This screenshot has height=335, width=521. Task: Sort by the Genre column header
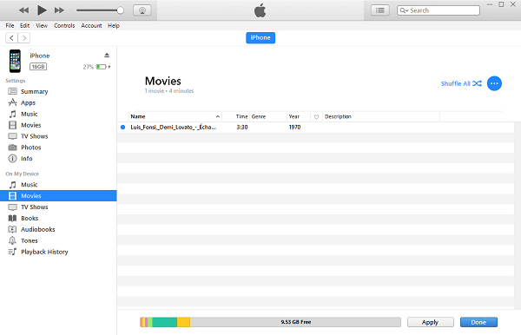268,116
